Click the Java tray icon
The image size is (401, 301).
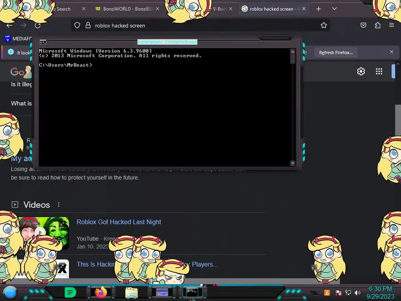coord(327,292)
